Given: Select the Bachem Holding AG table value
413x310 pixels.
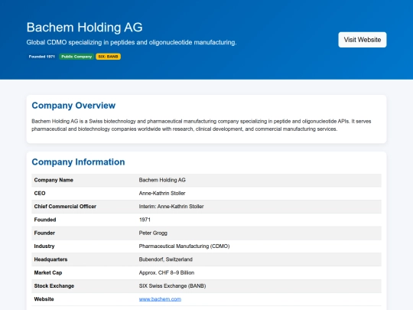Looking at the screenshot, I should tap(162, 180).
